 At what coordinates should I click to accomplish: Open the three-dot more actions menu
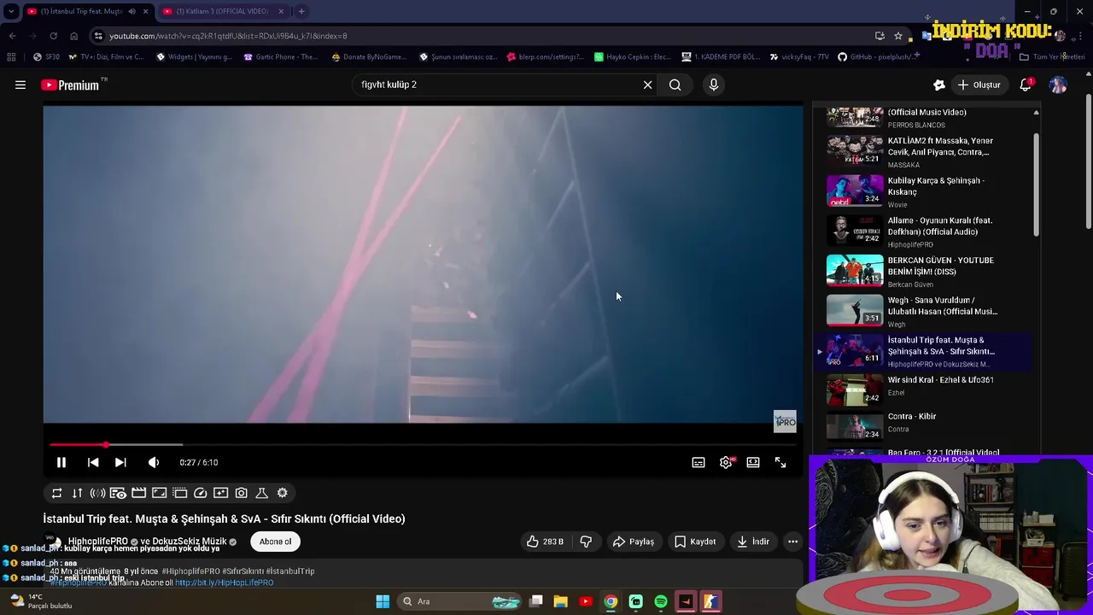[x=792, y=542]
